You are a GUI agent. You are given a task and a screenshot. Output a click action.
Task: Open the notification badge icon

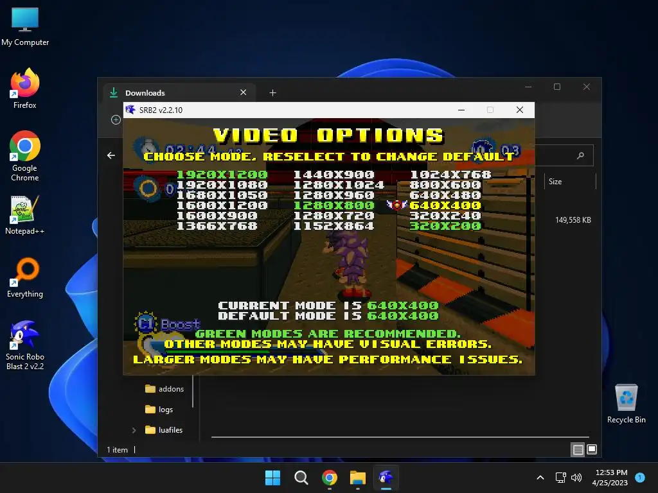[640, 477]
